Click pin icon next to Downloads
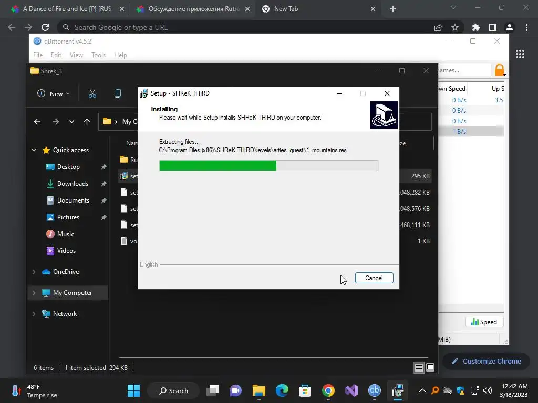Image resolution: width=538 pixels, height=403 pixels. [x=104, y=184]
